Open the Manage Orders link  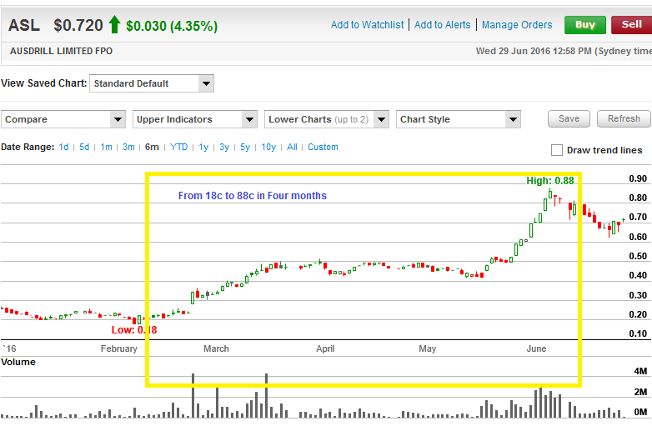pos(517,25)
